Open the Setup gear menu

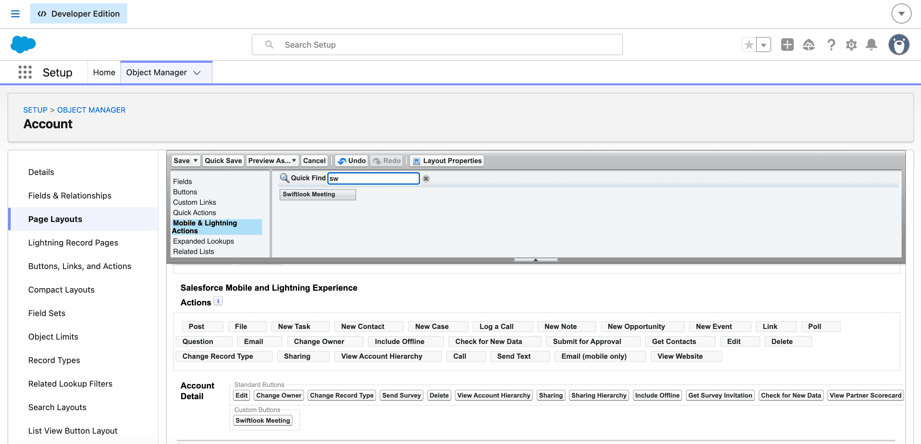(851, 45)
